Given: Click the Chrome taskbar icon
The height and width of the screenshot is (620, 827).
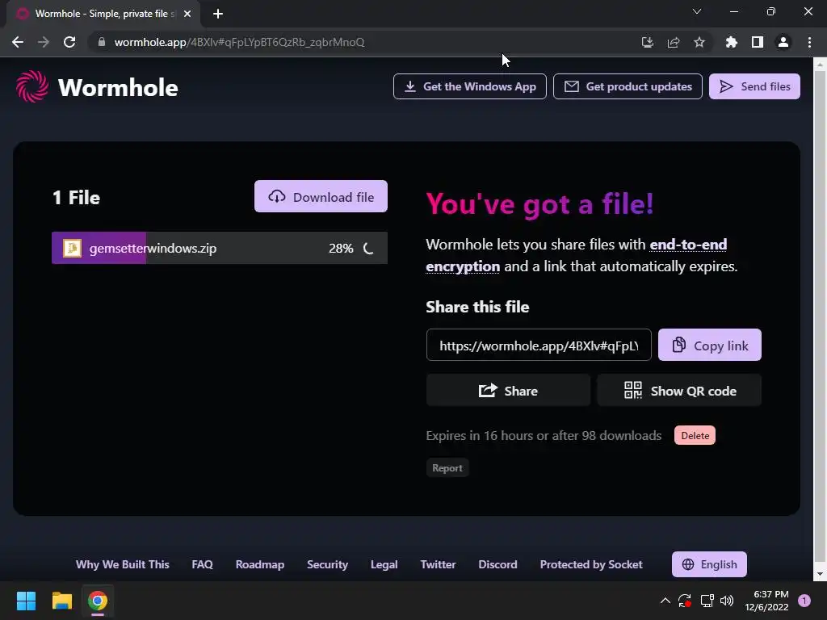Looking at the screenshot, I should point(98,601).
